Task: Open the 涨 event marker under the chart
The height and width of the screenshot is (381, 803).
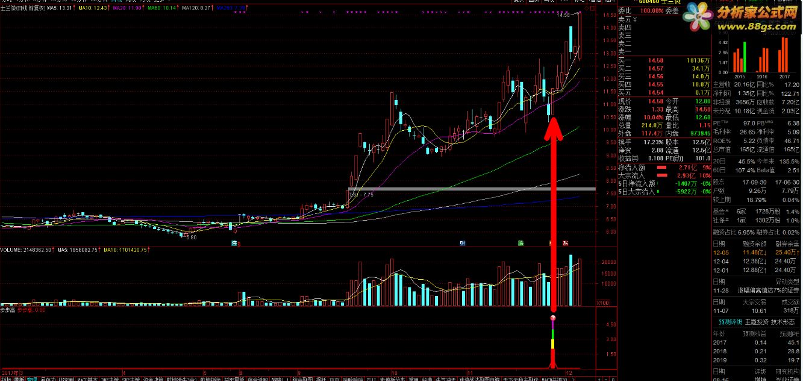Action: pyautogui.click(x=565, y=244)
